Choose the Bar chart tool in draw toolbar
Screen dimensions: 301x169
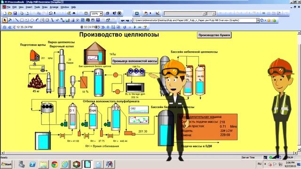(x=67, y=20)
